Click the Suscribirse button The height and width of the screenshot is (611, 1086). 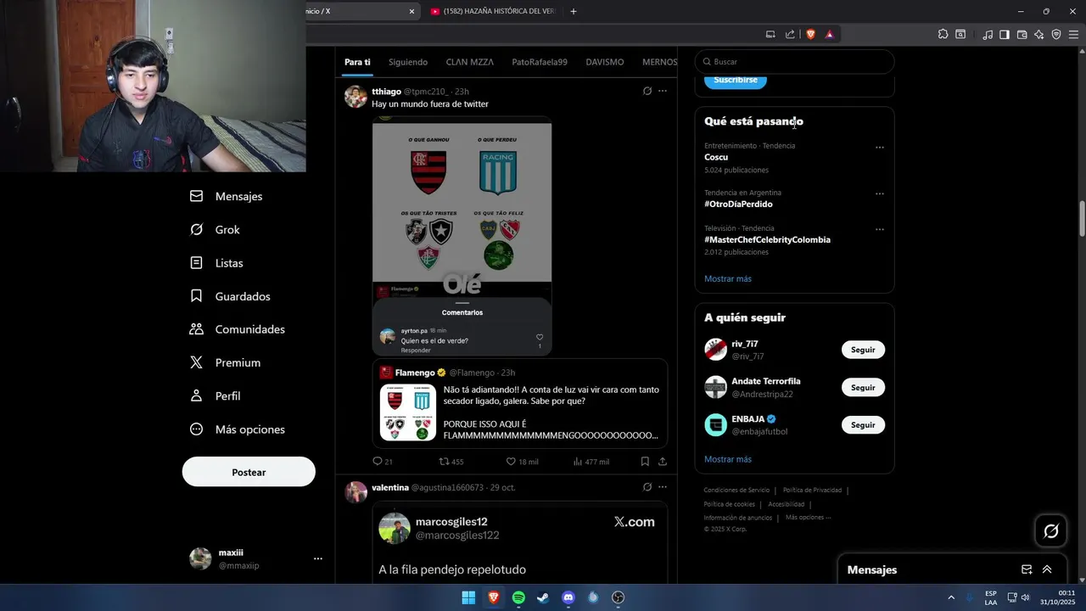click(x=735, y=80)
